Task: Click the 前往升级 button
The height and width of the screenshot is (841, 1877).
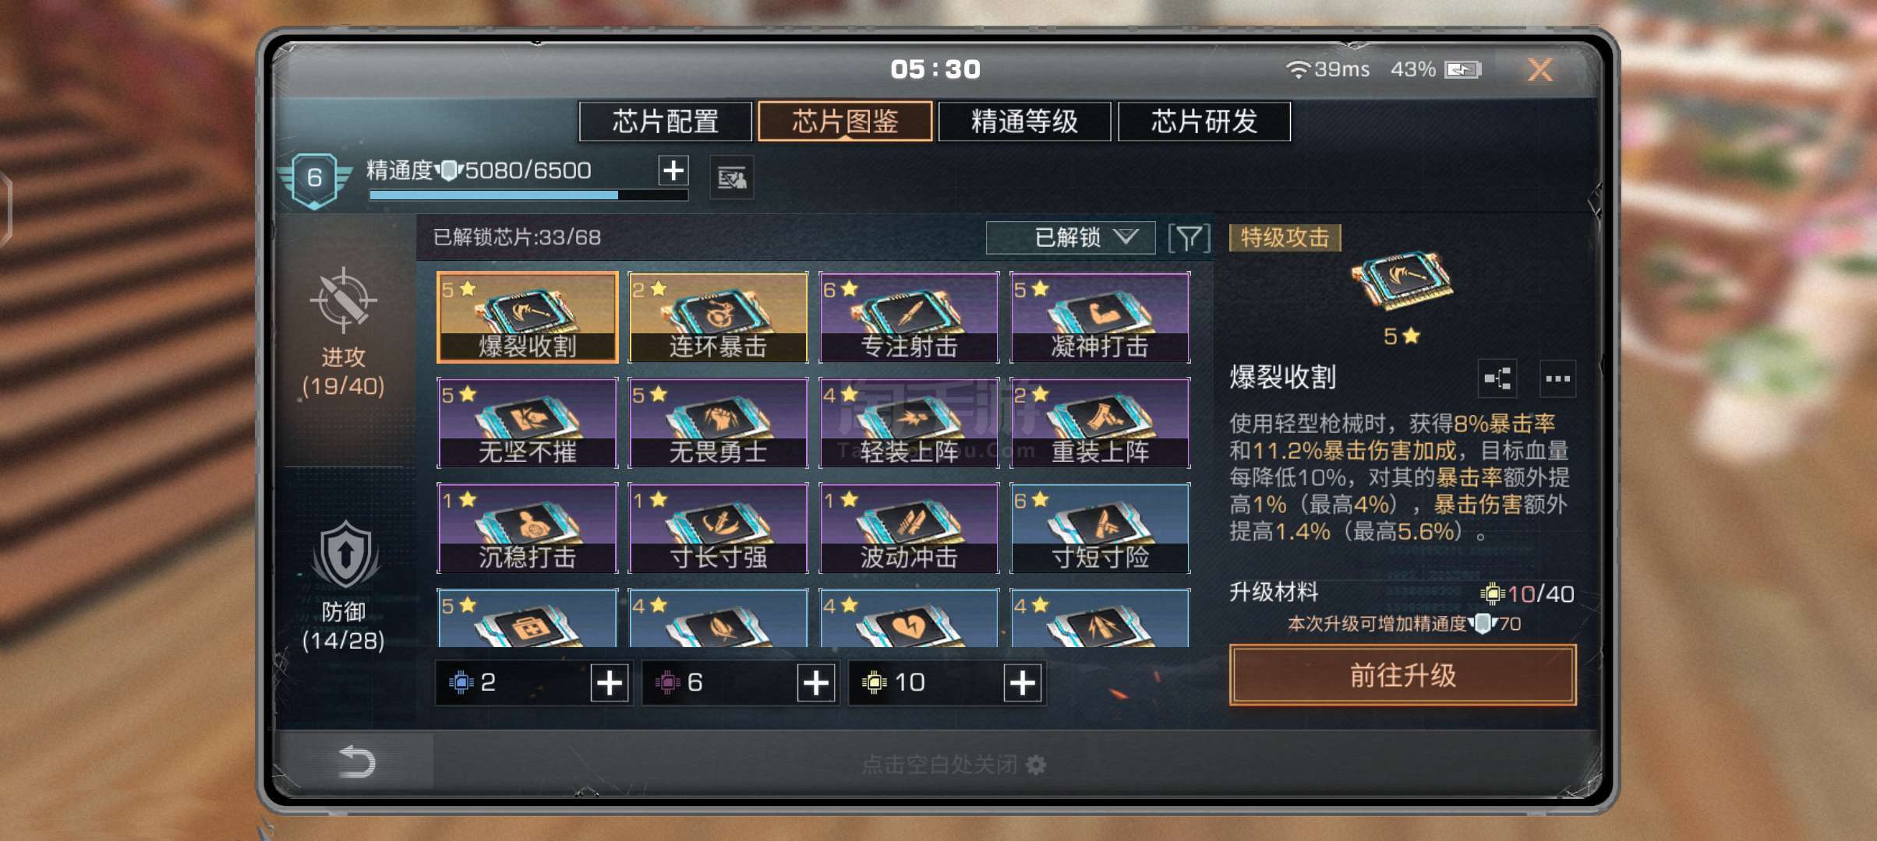Action: 1403,675
